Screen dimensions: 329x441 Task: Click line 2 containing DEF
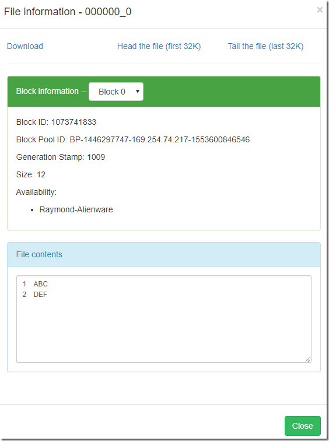pyautogui.click(x=40, y=295)
